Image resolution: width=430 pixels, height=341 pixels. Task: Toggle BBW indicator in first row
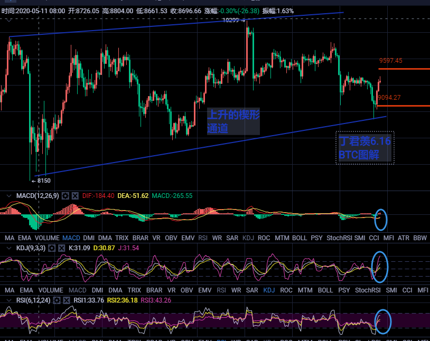pyautogui.click(x=420, y=238)
